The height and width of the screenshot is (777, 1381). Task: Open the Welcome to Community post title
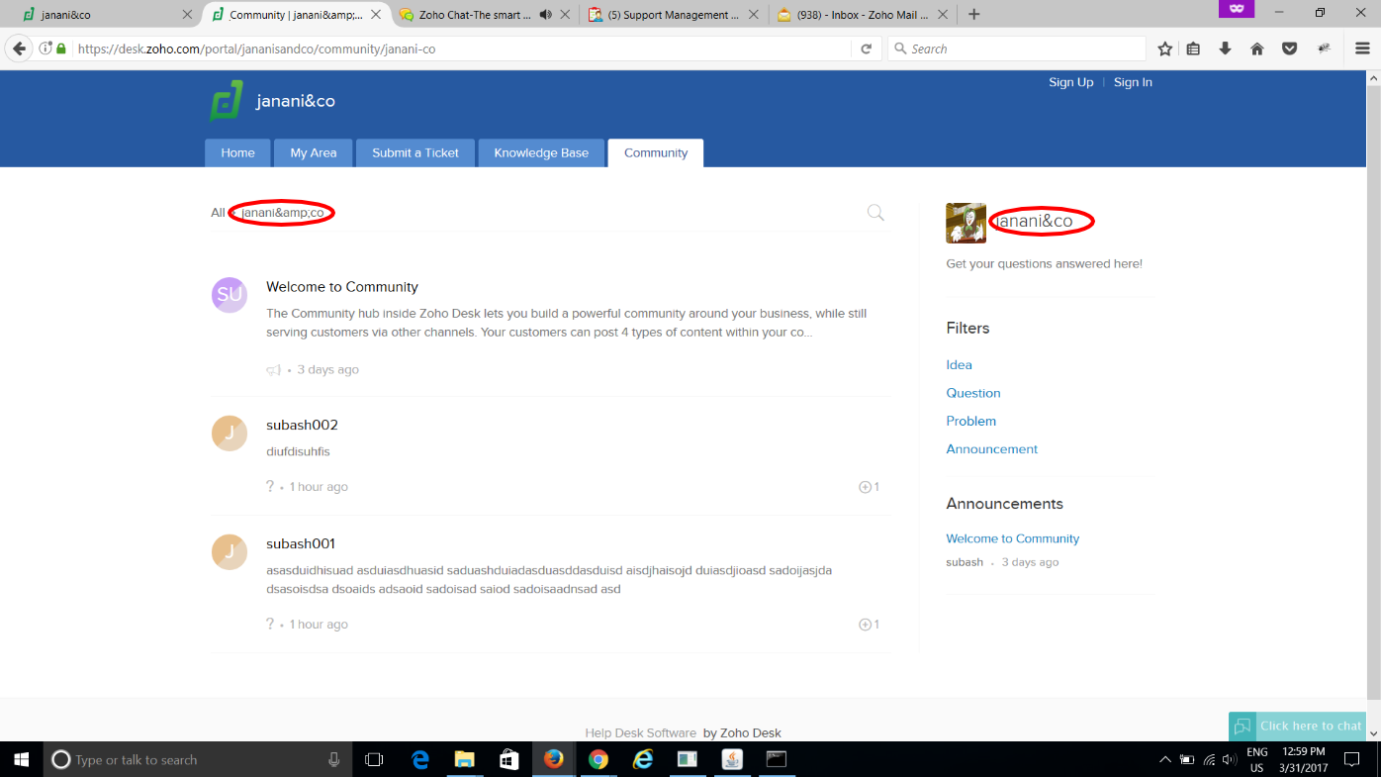pos(342,286)
